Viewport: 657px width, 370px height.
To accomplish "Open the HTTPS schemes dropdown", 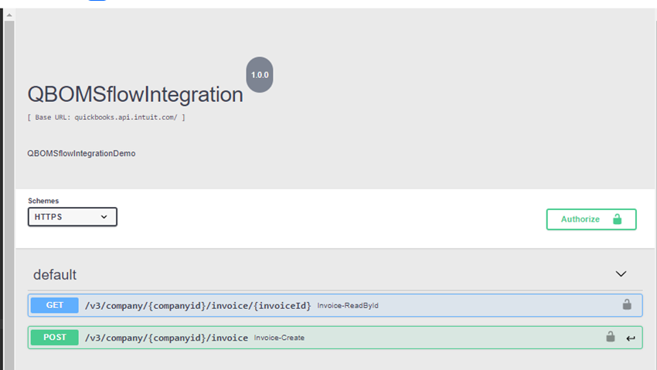I will pos(73,217).
